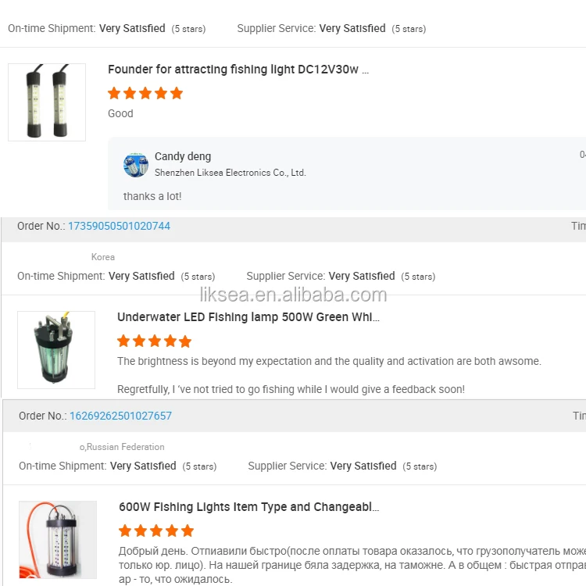
Task: Click five-star rating under 600W lights
Action: (x=156, y=531)
